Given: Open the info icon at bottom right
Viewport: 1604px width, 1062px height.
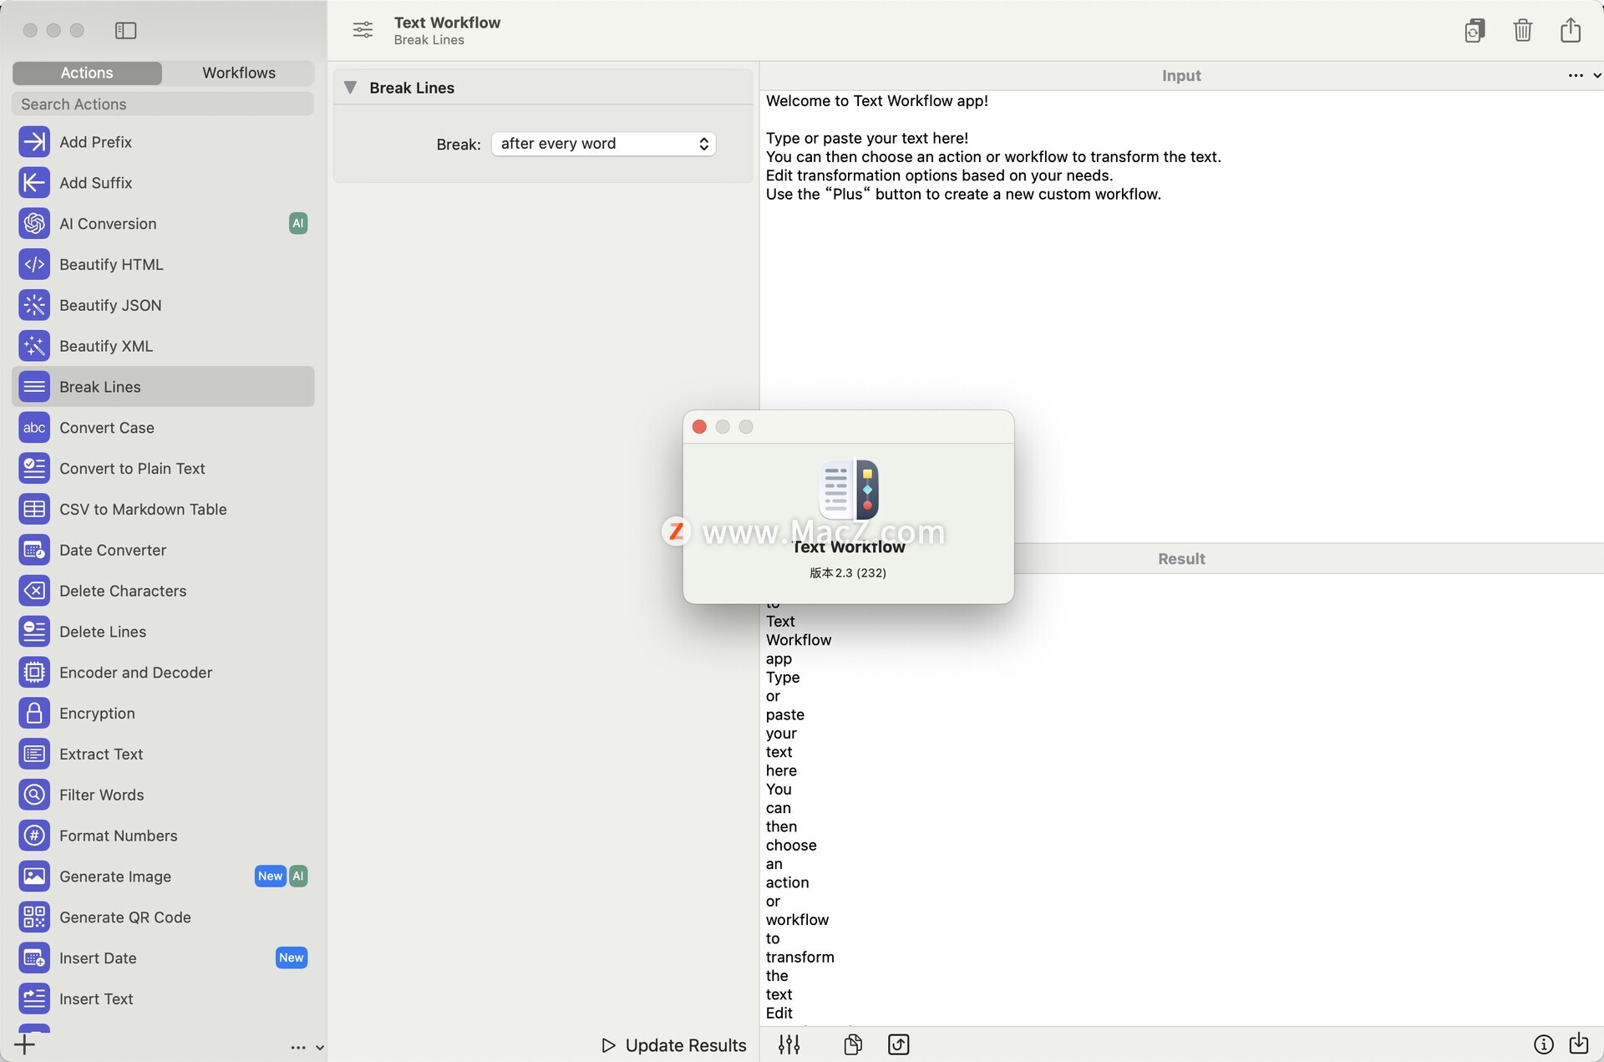Looking at the screenshot, I should [x=1544, y=1044].
